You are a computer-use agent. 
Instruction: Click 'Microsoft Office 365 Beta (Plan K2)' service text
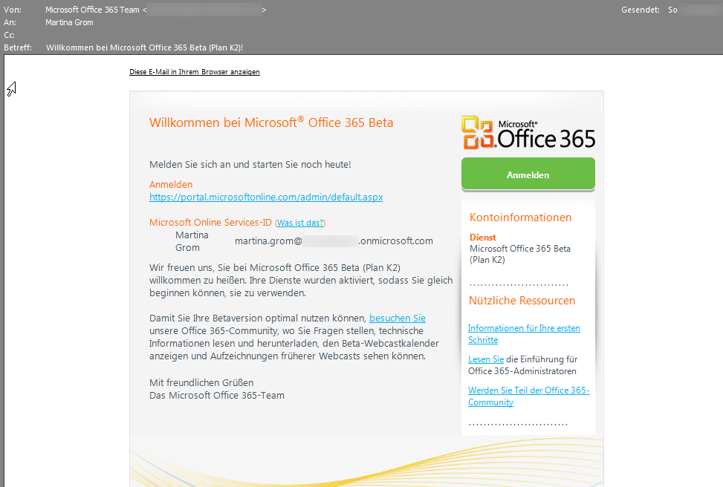(x=520, y=255)
